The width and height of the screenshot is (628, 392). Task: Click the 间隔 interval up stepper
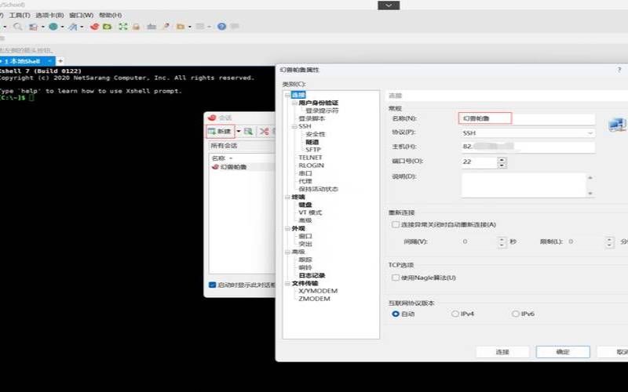[x=502, y=239]
